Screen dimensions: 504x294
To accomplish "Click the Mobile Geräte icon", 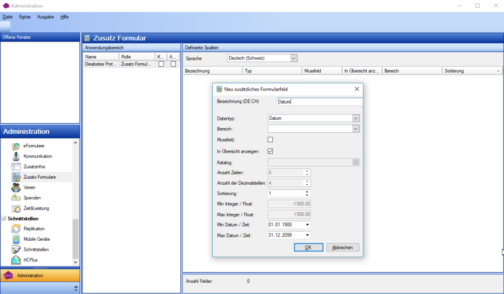I will pyautogui.click(x=16, y=239).
